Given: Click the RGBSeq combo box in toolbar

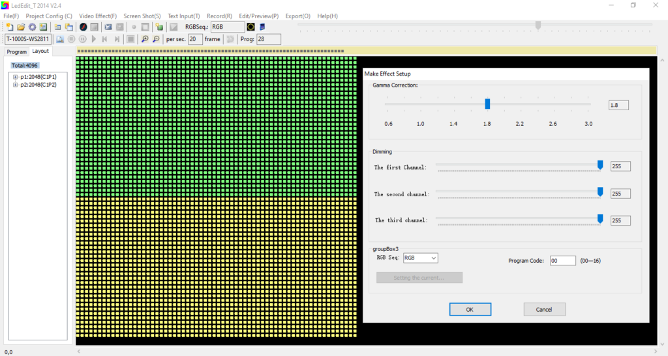Looking at the screenshot, I should [x=228, y=27].
